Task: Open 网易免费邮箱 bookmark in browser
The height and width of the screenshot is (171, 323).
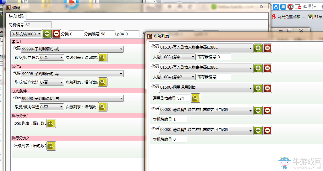Action: coord(288,17)
